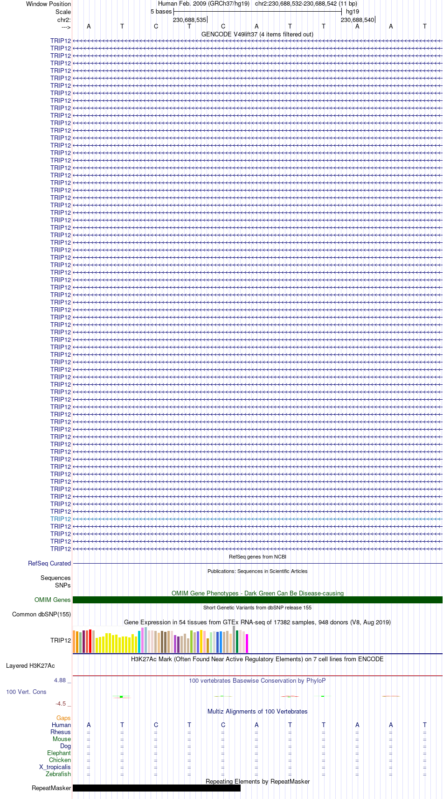Screen dimensions: 443x799
Task: Select the Elephant alignment row label
Action: click(59, 753)
